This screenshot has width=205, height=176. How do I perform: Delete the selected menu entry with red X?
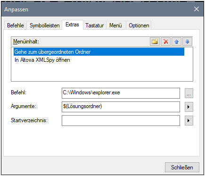pyautogui.click(x=165, y=42)
